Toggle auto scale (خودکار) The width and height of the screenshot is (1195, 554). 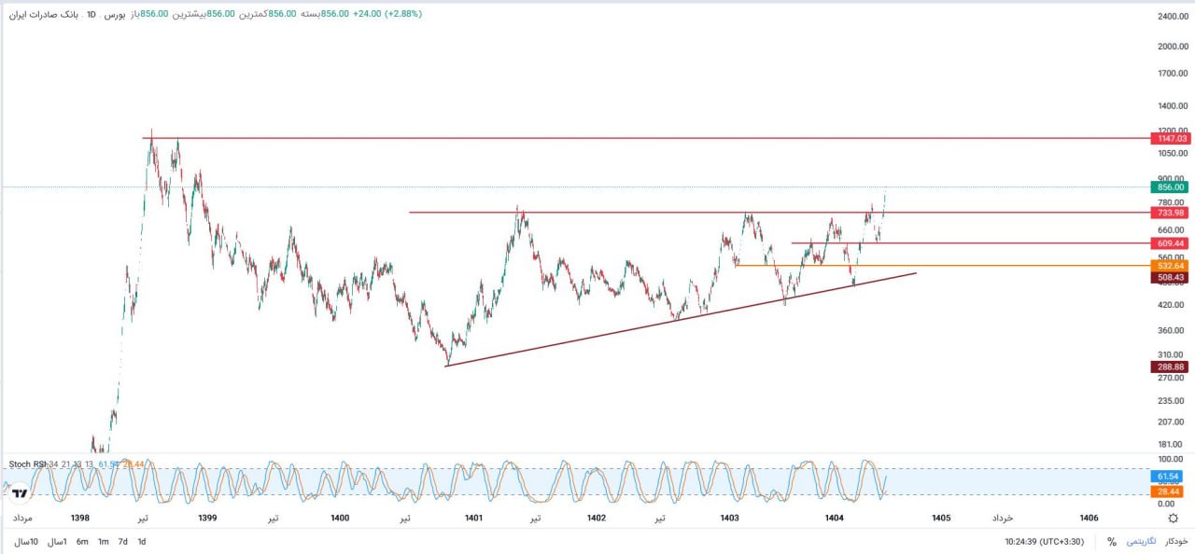click(x=1175, y=541)
